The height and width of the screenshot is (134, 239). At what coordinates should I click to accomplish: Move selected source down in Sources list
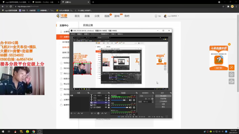[x=105, y=113]
